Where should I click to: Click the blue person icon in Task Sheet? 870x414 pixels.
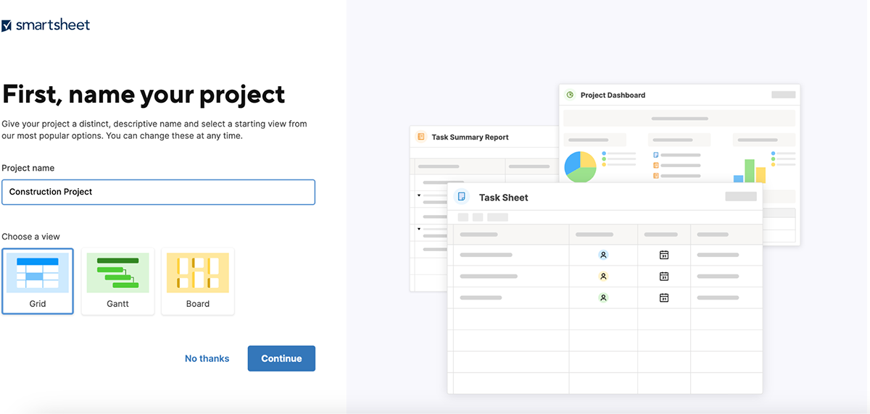603,255
